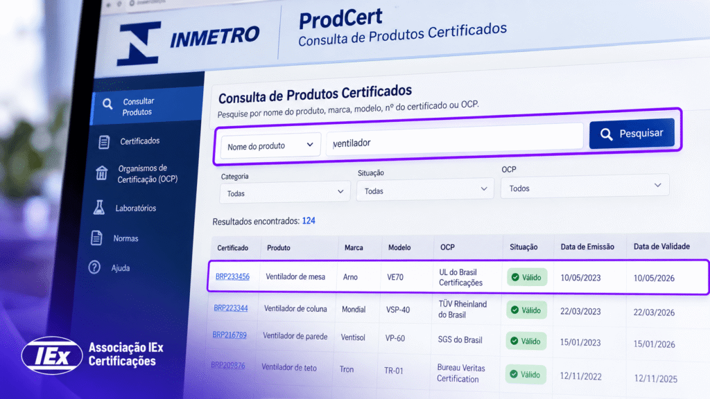
Task: Click the Situação table column header
Action: 523,247
